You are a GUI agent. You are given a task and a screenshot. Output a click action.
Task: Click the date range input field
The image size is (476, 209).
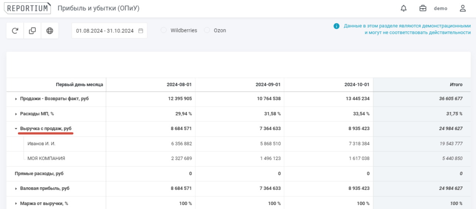[105, 31]
